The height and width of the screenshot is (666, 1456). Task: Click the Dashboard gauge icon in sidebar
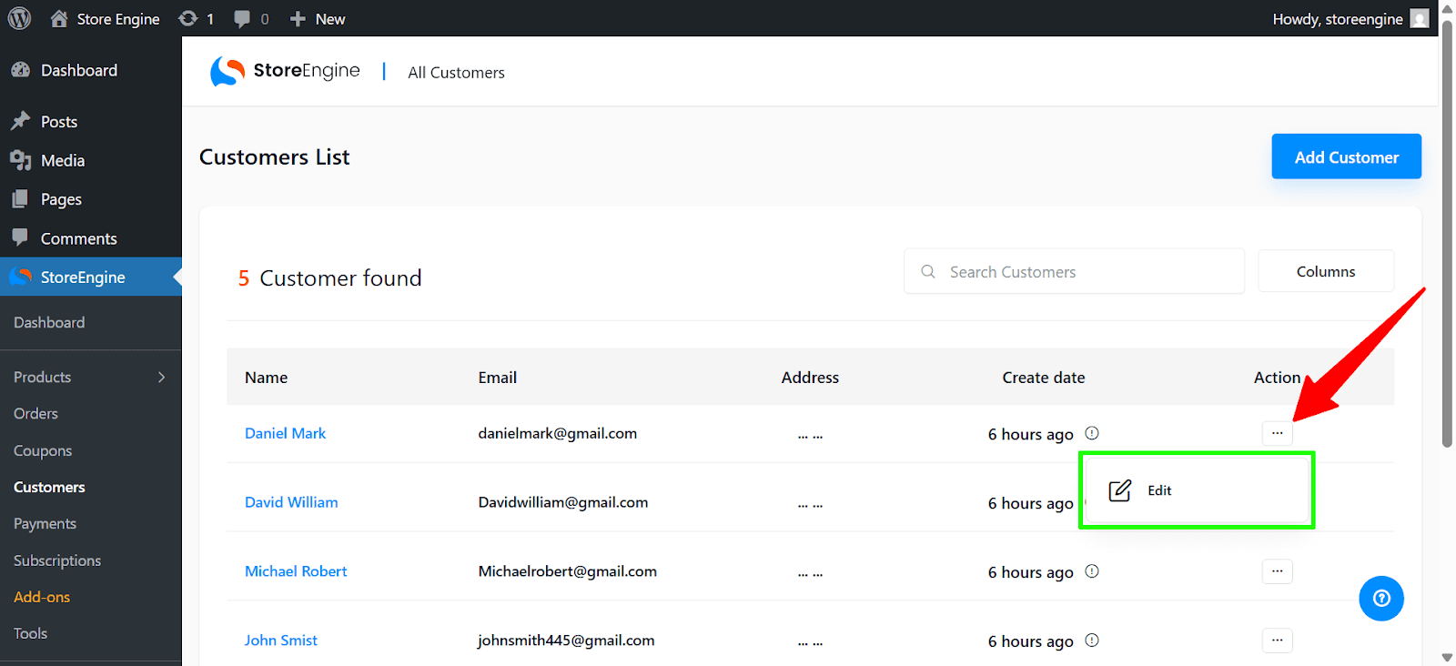pyautogui.click(x=20, y=70)
